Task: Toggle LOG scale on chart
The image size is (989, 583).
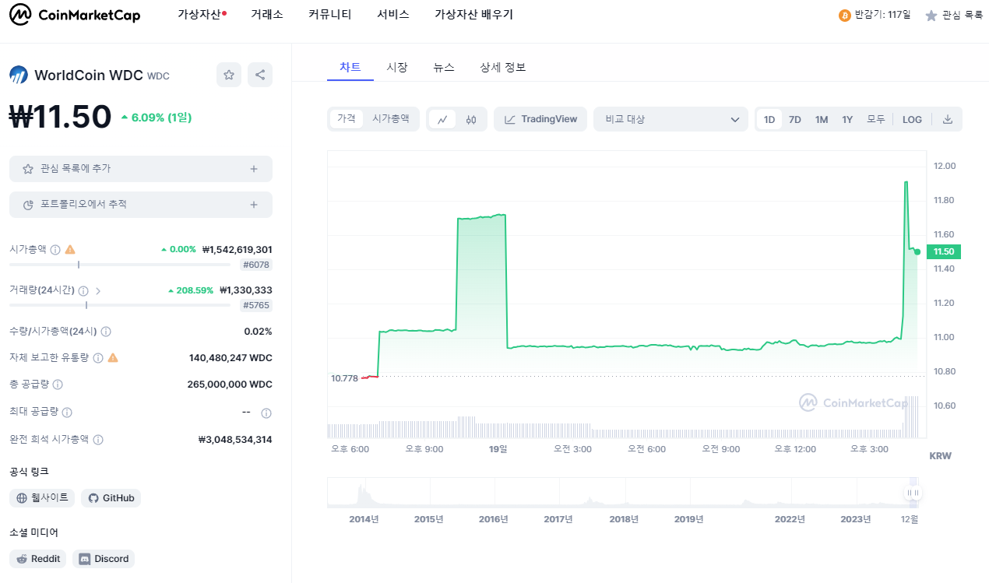Action: 912,119
